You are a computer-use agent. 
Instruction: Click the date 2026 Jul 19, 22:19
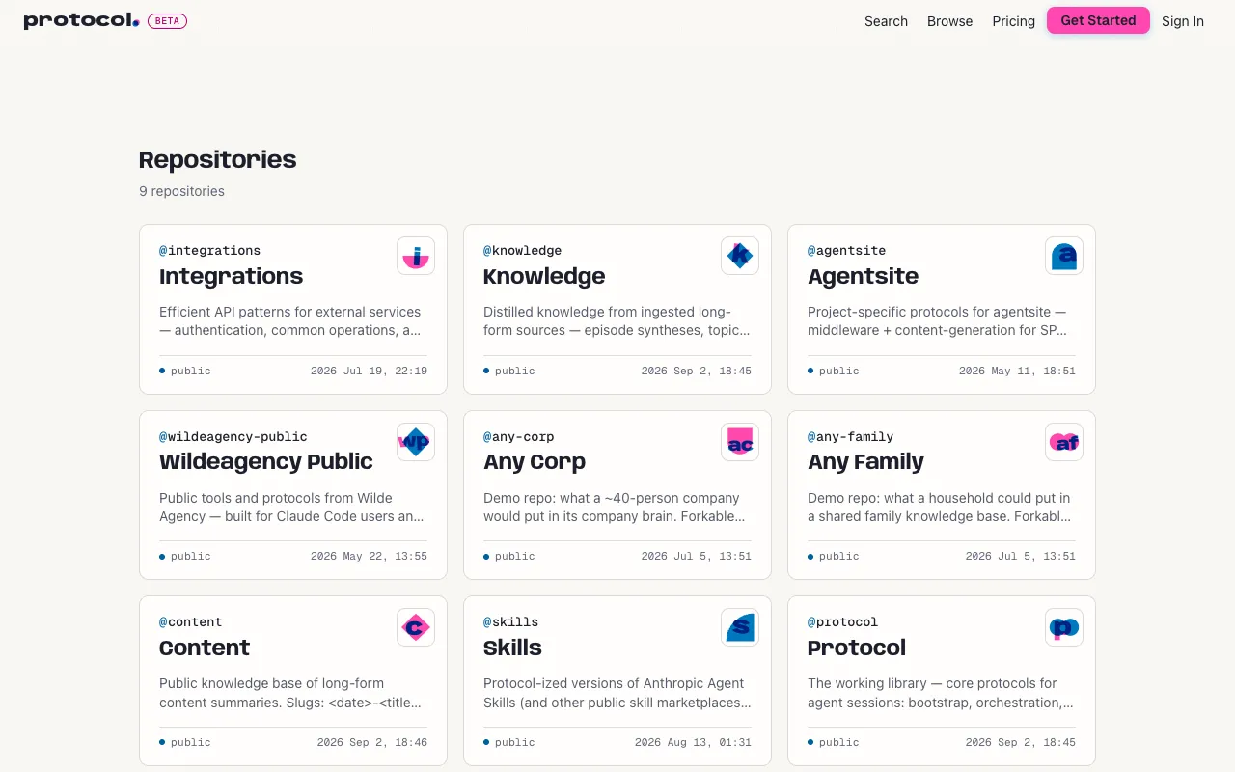click(x=369, y=371)
